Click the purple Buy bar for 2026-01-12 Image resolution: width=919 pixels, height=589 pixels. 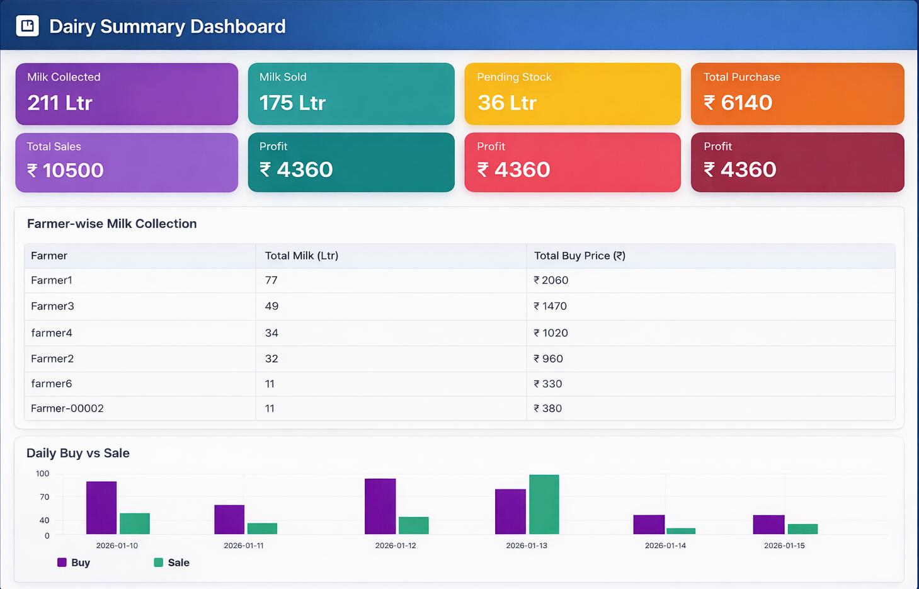click(x=380, y=506)
